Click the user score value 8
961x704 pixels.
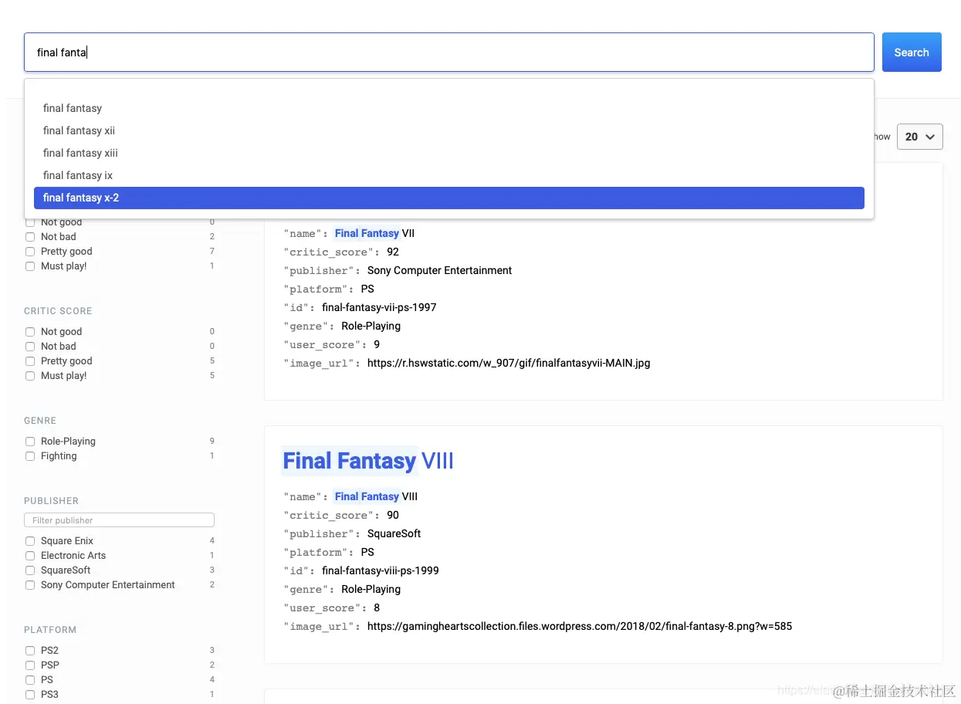[x=377, y=608]
